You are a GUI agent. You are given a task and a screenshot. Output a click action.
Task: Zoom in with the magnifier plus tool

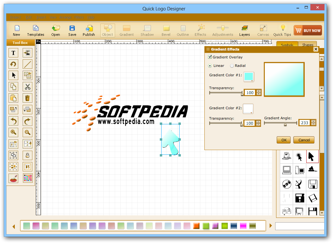[14, 132]
